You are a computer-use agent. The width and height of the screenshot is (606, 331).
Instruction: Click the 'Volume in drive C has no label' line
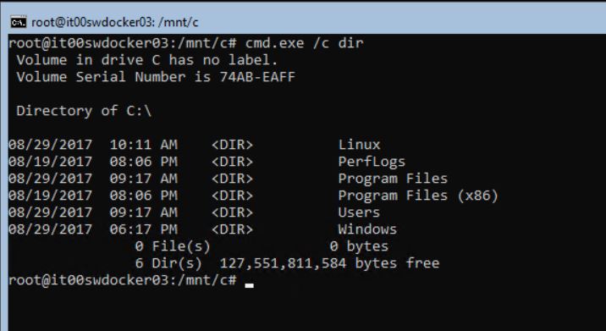[x=147, y=60]
